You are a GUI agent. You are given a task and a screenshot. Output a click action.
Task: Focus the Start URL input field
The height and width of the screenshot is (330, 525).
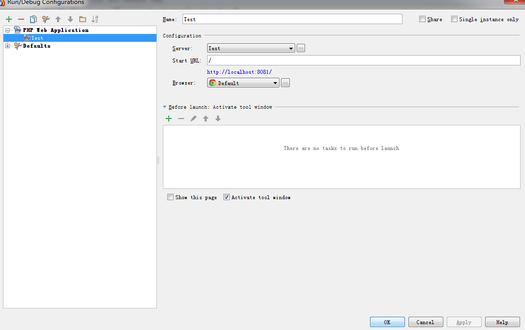coord(364,60)
